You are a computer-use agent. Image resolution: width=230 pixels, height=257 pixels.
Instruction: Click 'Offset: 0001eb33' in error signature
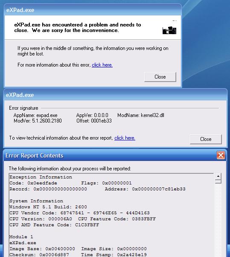click(94, 121)
